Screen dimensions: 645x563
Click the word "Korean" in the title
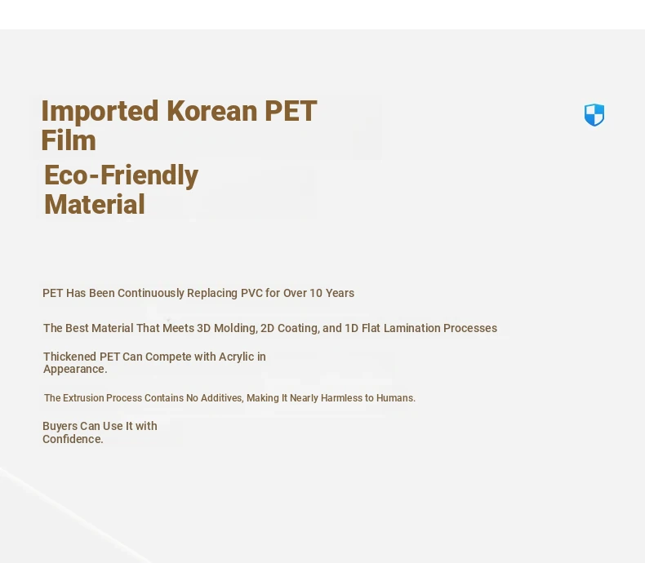(x=211, y=111)
